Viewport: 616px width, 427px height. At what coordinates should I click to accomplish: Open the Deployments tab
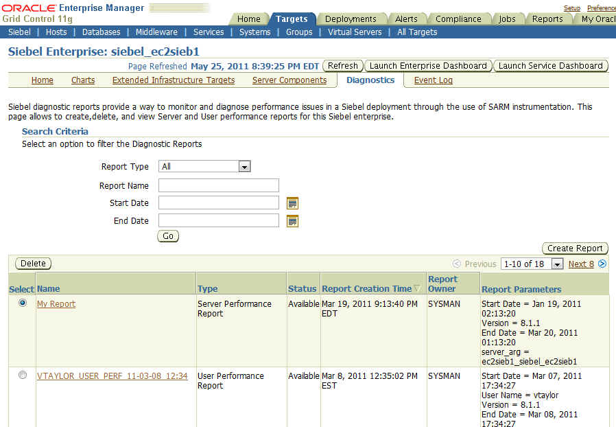[x=351, y=19]
